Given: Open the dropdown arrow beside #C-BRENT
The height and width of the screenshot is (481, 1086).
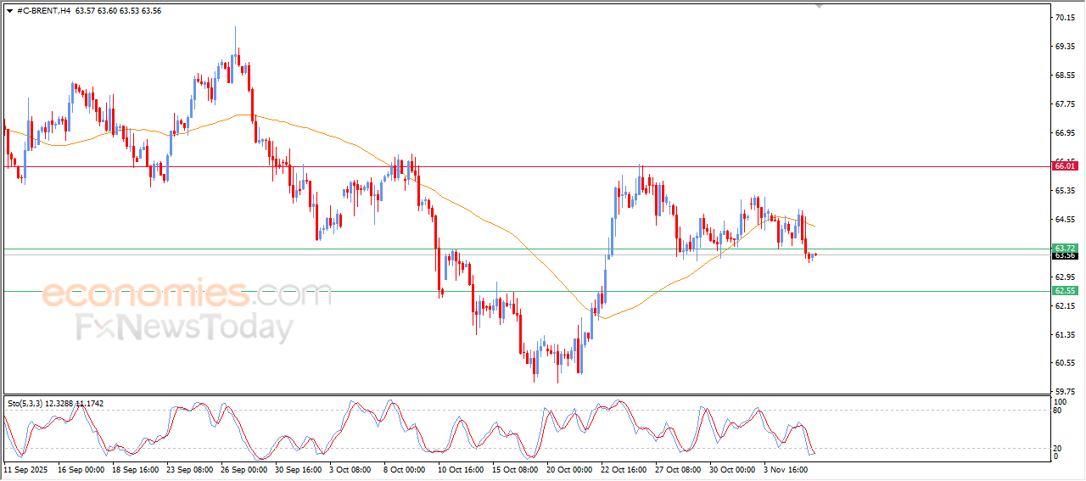Looking at the screenshot, I should click(x=9, y=11).
